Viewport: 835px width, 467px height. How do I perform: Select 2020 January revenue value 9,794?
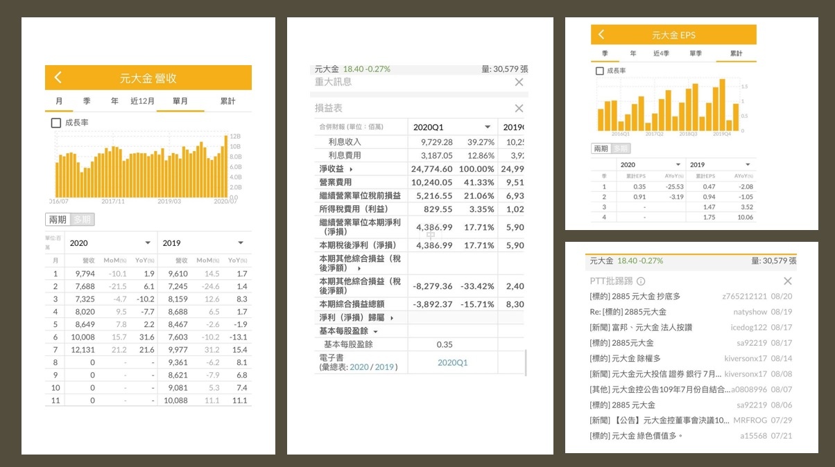pyautogui.click(x=85, y=274)
